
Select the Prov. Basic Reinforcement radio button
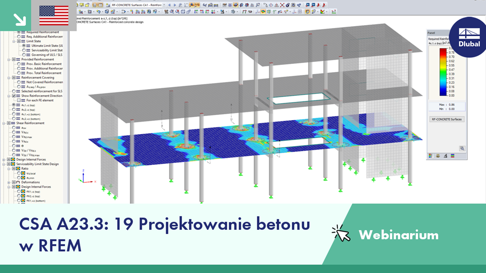[x=18, y=64]
